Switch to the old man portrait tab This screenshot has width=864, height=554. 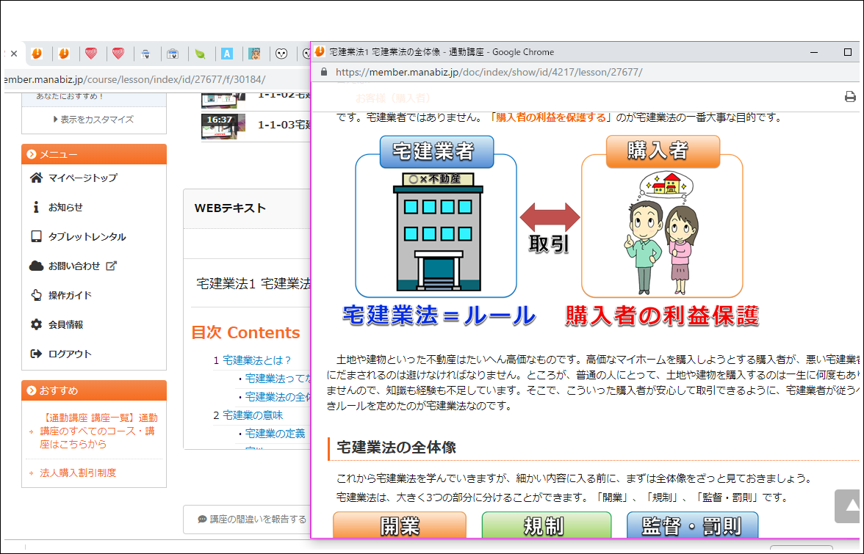[x=254, y=54]
